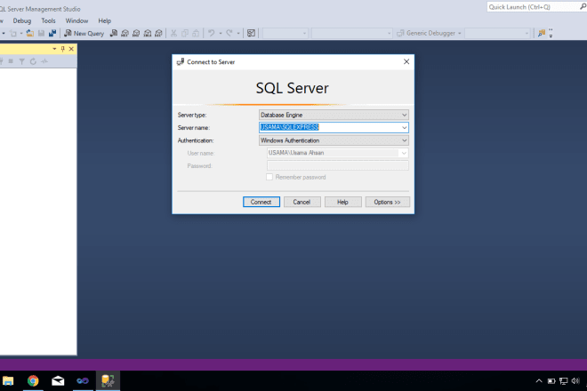Open the Generic Debugger dropdown
The height and width of the screenshot is (391, 587).
click(x=459, y=33)
